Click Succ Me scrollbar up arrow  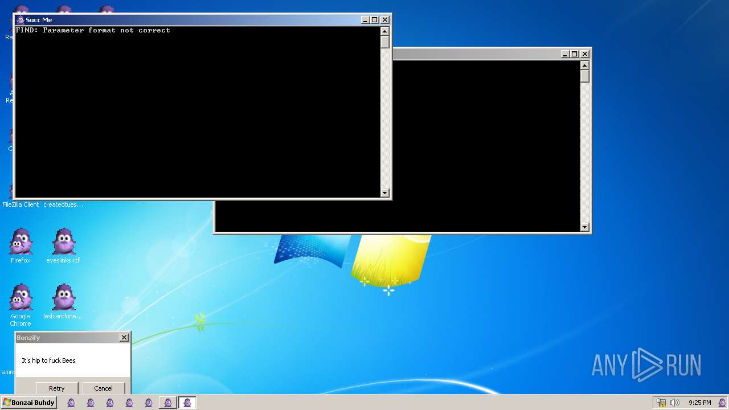click(385, 31)
